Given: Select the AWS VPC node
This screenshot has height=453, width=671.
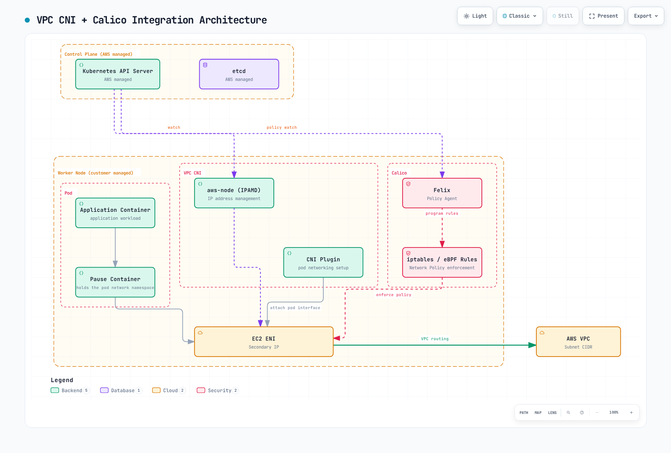Looking at the screenshot, I should 578,342.
